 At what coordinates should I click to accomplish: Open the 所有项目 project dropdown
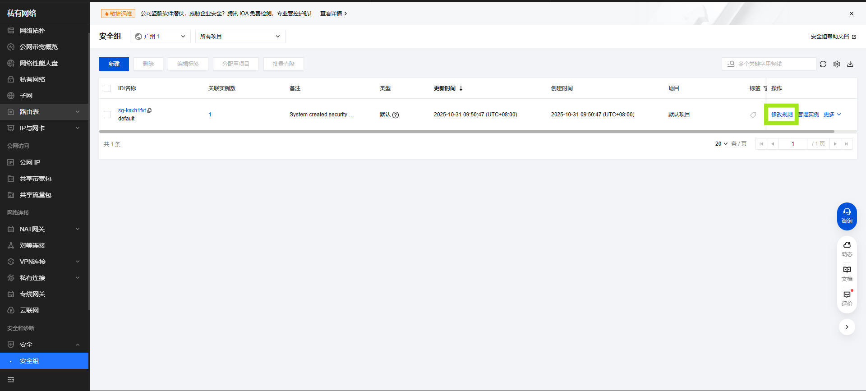(x=240, y=37)
